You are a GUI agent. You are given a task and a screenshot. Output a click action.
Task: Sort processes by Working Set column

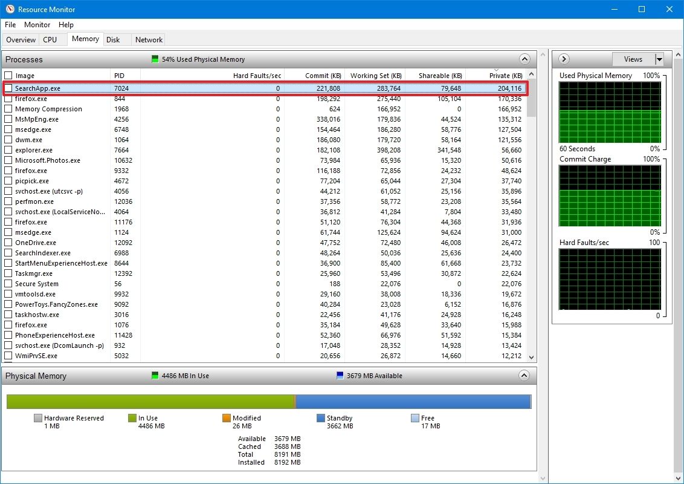(x=375, y=75)
